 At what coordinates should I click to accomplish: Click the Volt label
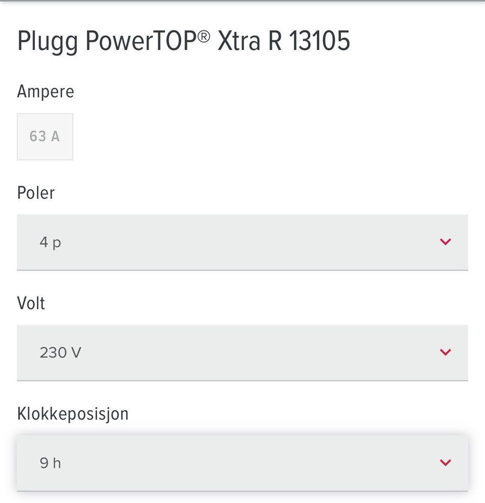point(31,303)
